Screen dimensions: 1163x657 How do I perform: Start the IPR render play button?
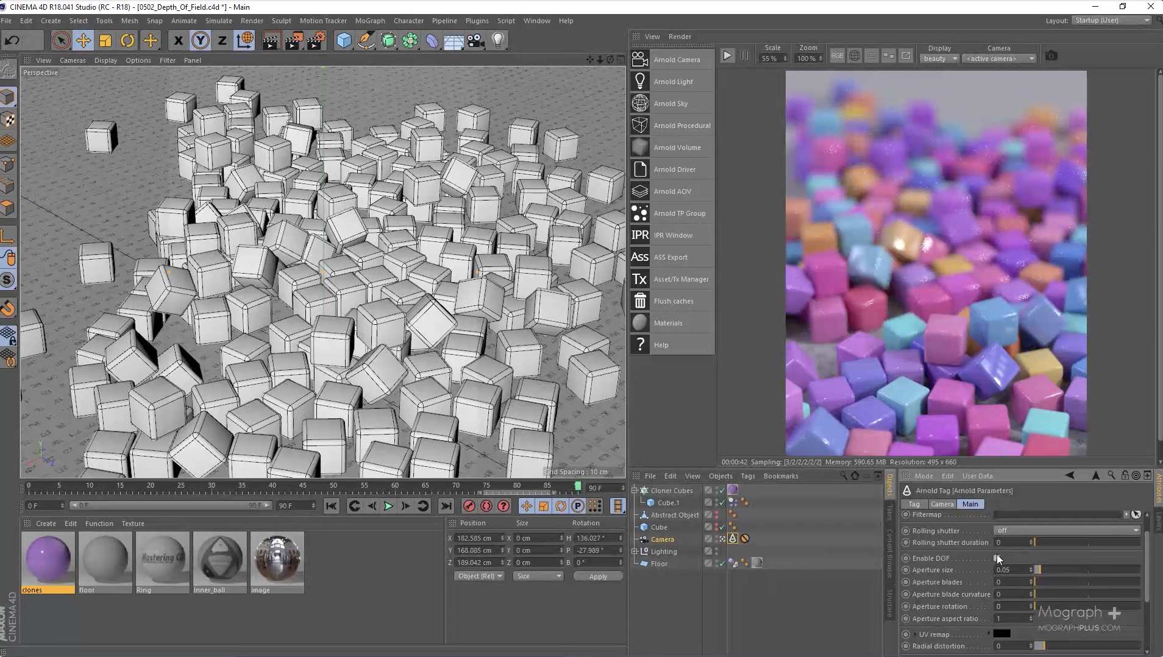(x=727, y=56)
